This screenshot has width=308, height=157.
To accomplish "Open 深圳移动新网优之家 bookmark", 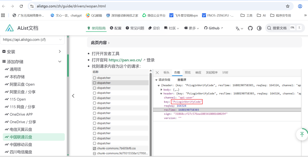I will [122, 15].
